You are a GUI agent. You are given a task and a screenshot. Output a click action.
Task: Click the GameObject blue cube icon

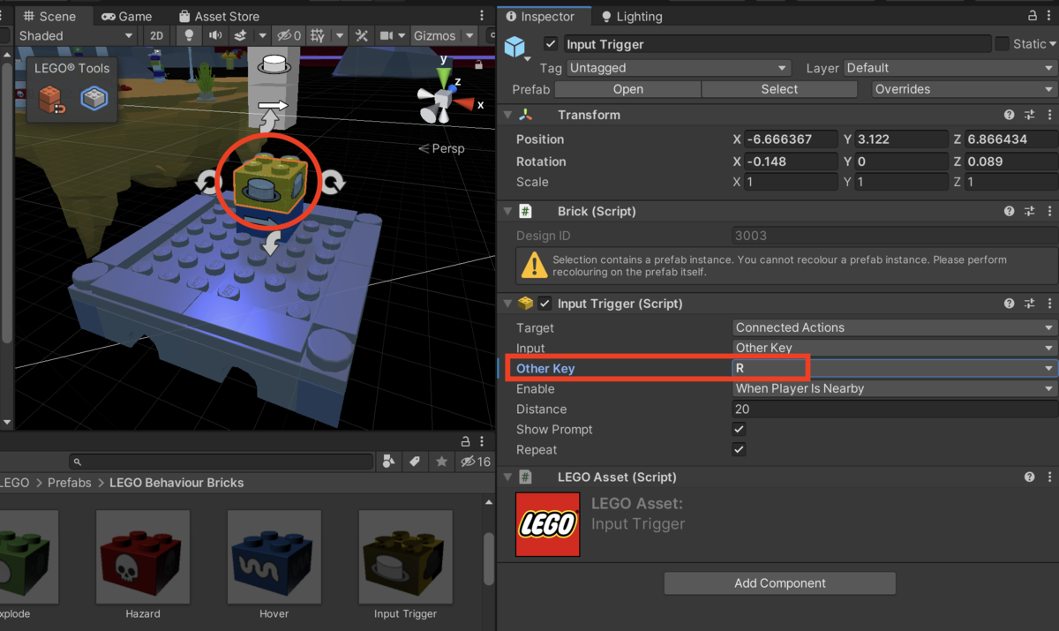(514, 46)
